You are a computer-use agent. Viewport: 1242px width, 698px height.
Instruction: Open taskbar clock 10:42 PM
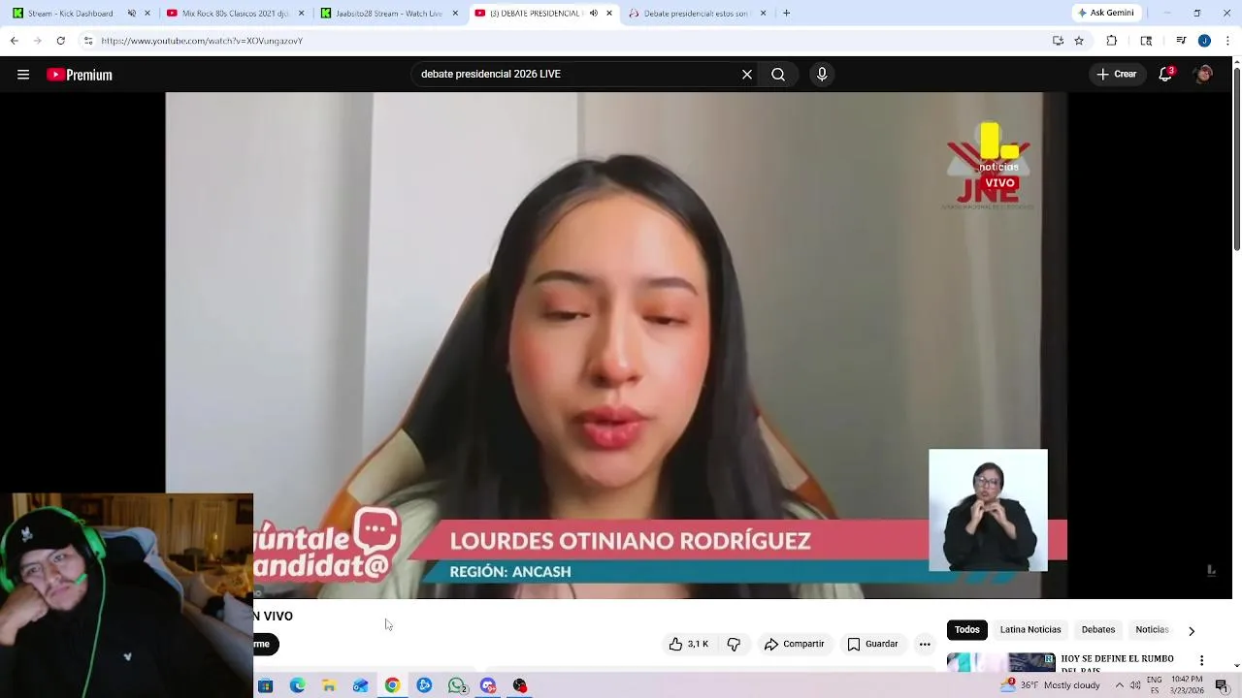point(1187,685)
